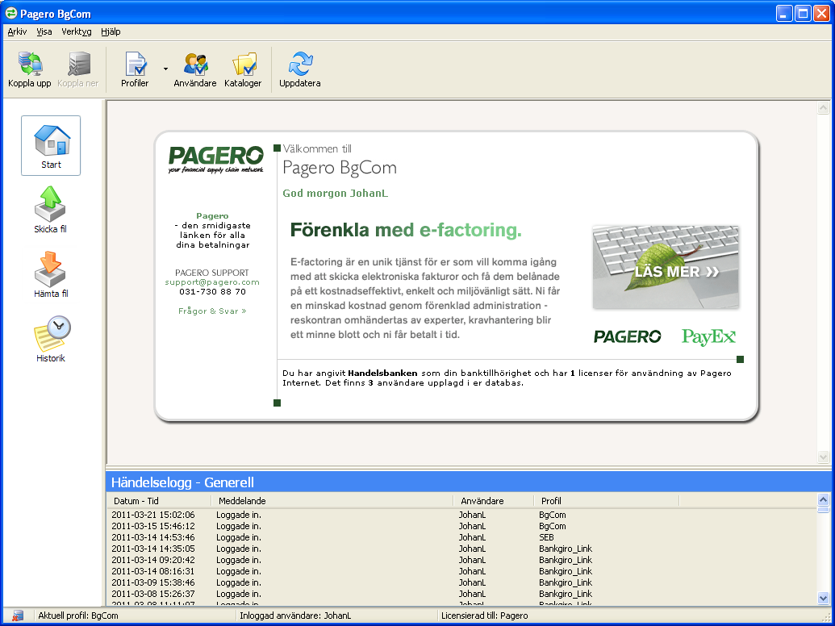835x626 pixels.
Task: Sort log by Datum - Tid column
Action: pos(159,501)
